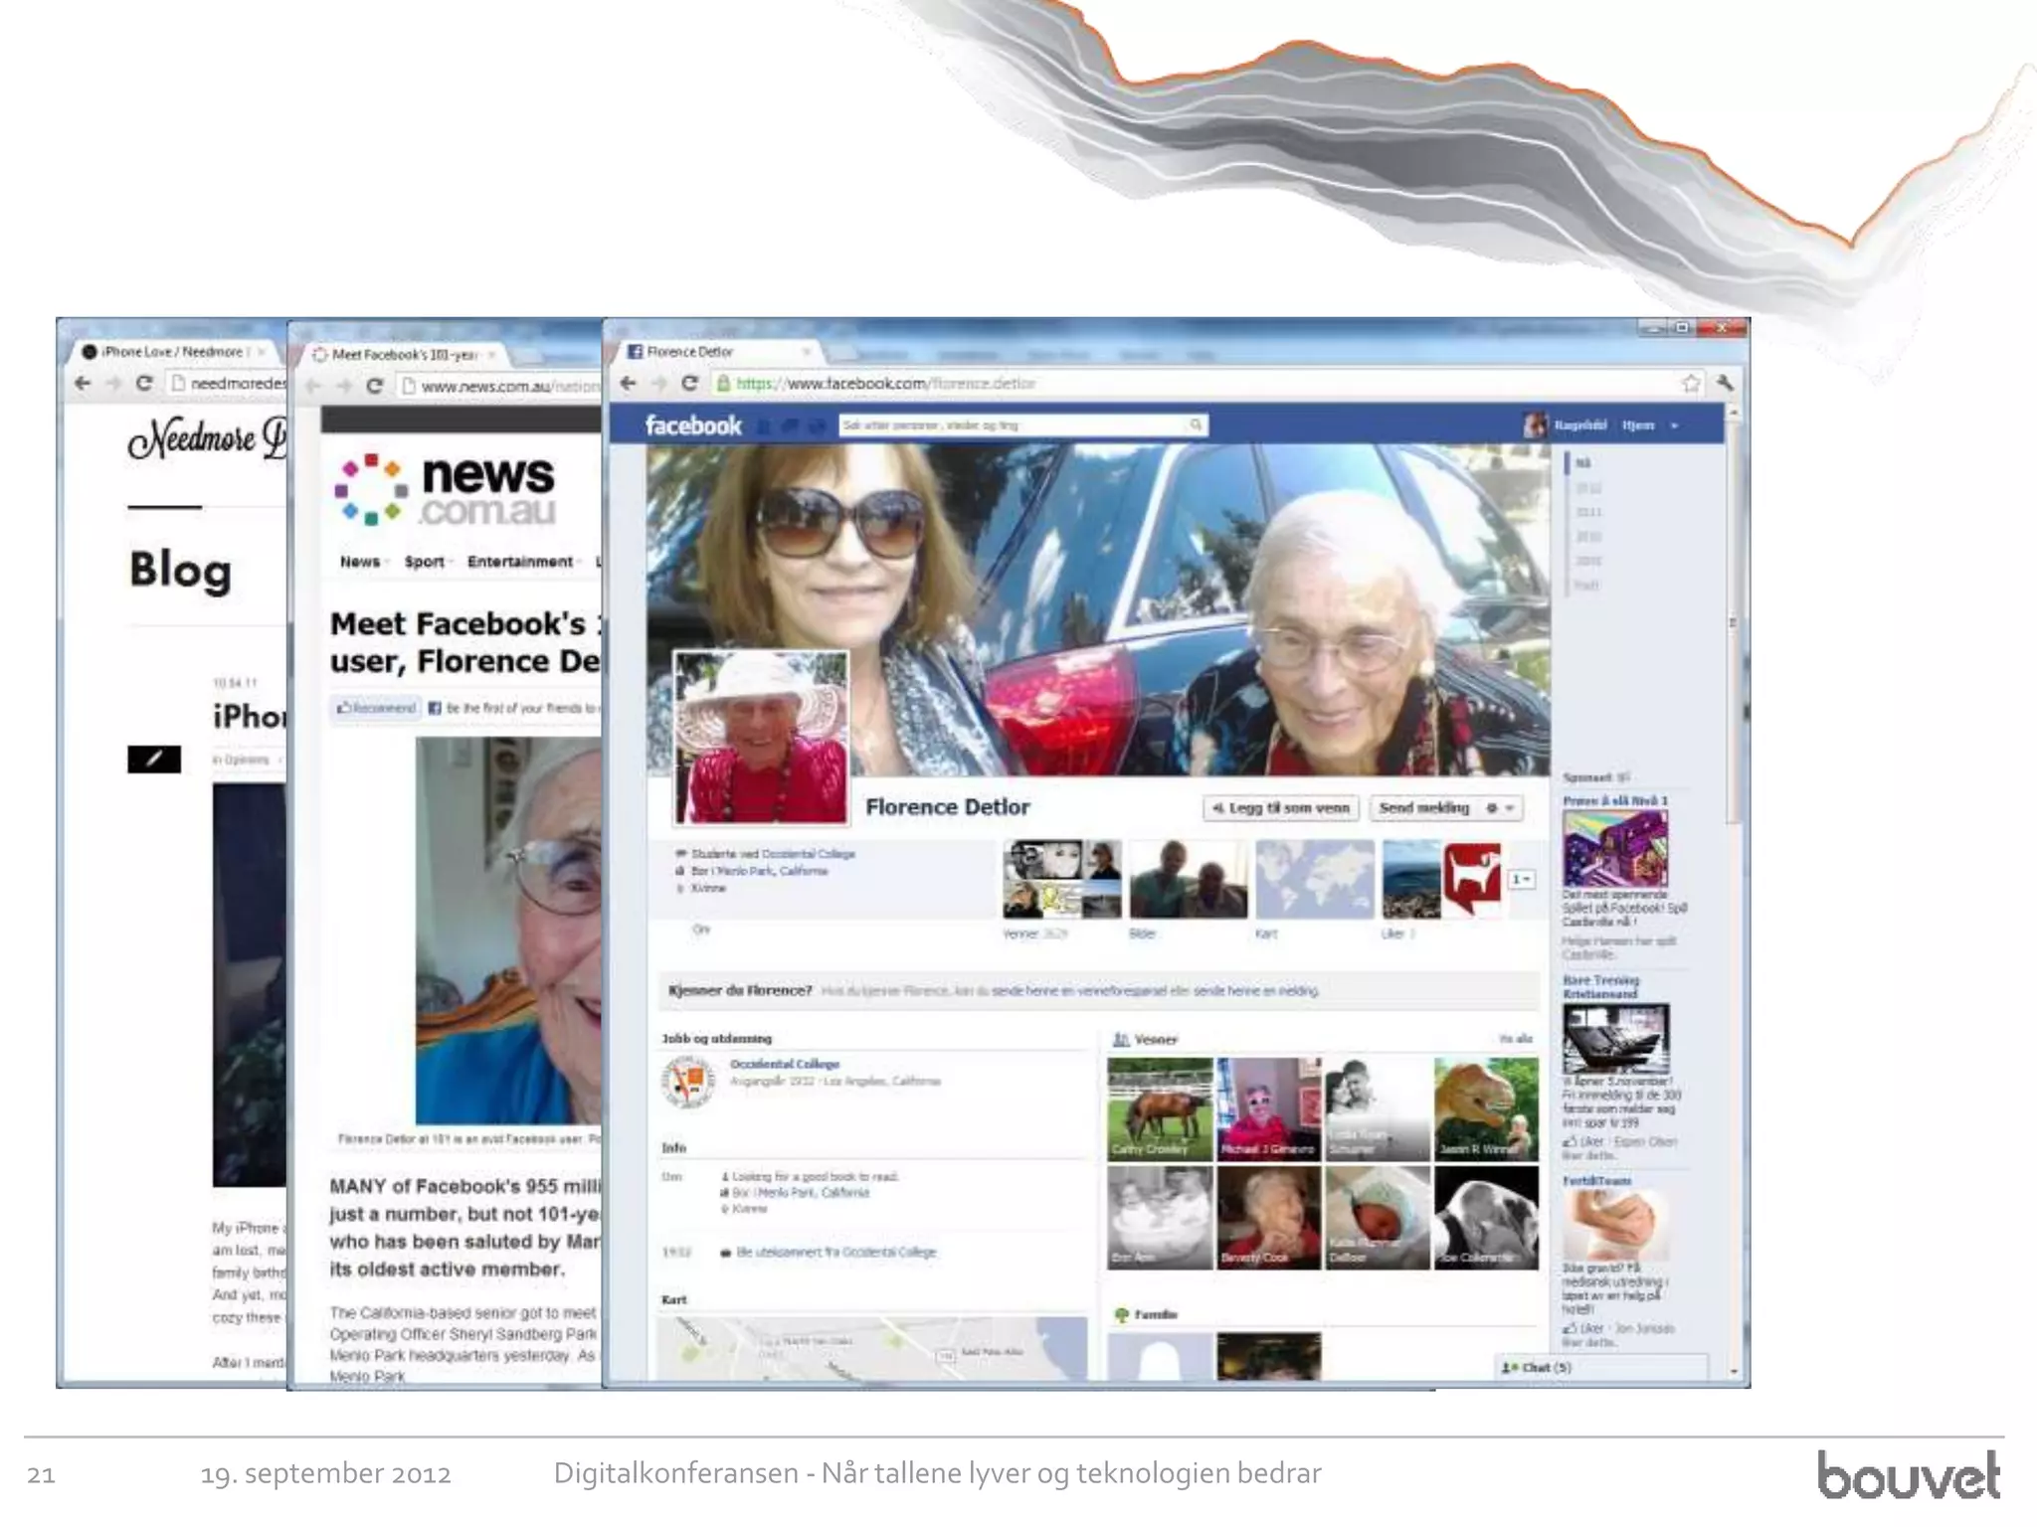Bookmark Florence Detlor page with star icon
The height and width of the screenshot is (1527, 2037).
click(x=1690, y=383)
